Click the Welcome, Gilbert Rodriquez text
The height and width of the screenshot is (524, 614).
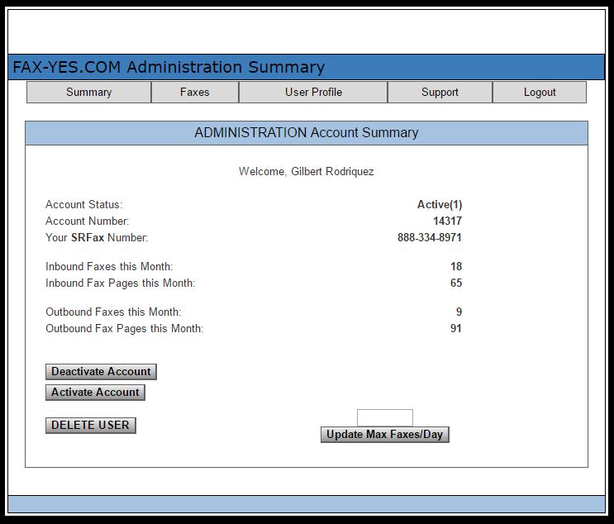(307, 172)
